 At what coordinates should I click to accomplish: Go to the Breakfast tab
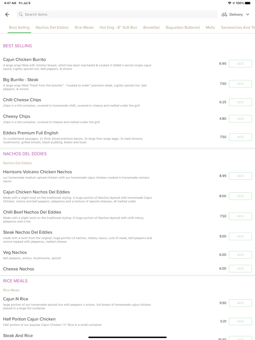pos(152,27)
